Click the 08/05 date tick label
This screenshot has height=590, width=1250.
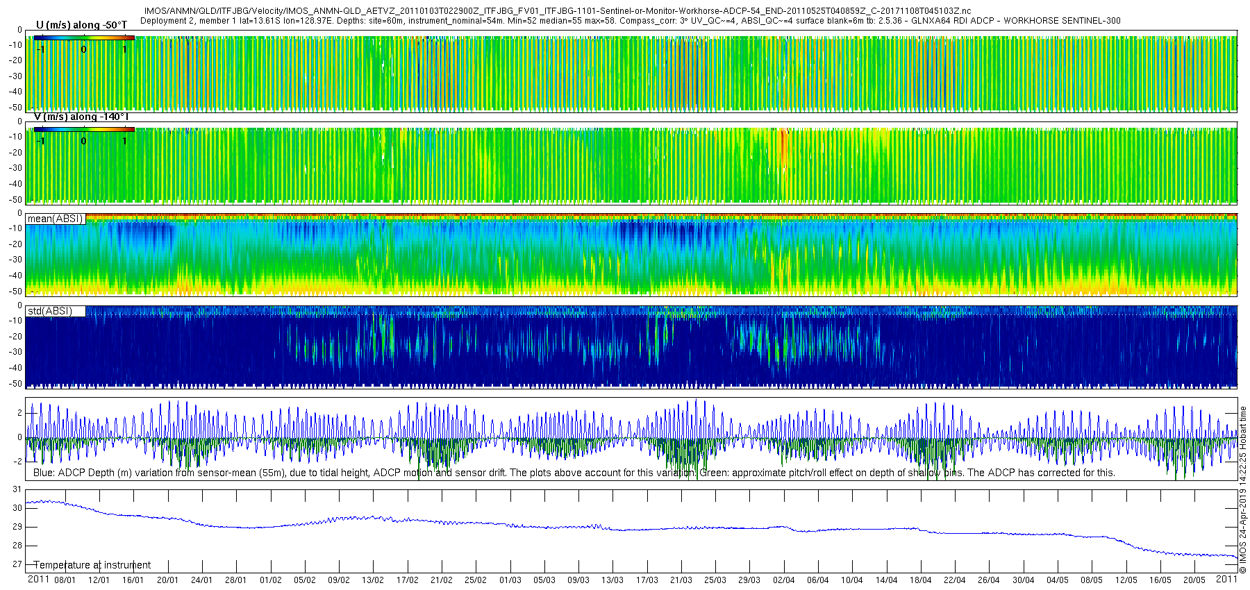point(1092,580)
